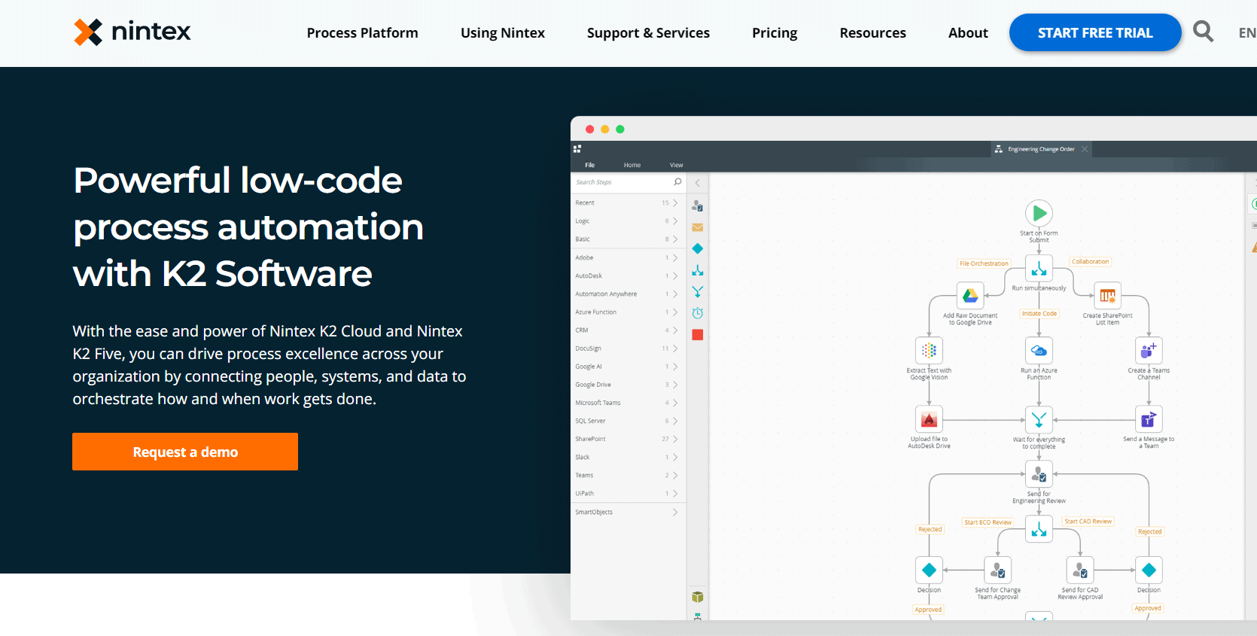Screen dimensions: 1257x636
Task: Click the File Orchestration line label
Action: [x=984, y=263]
